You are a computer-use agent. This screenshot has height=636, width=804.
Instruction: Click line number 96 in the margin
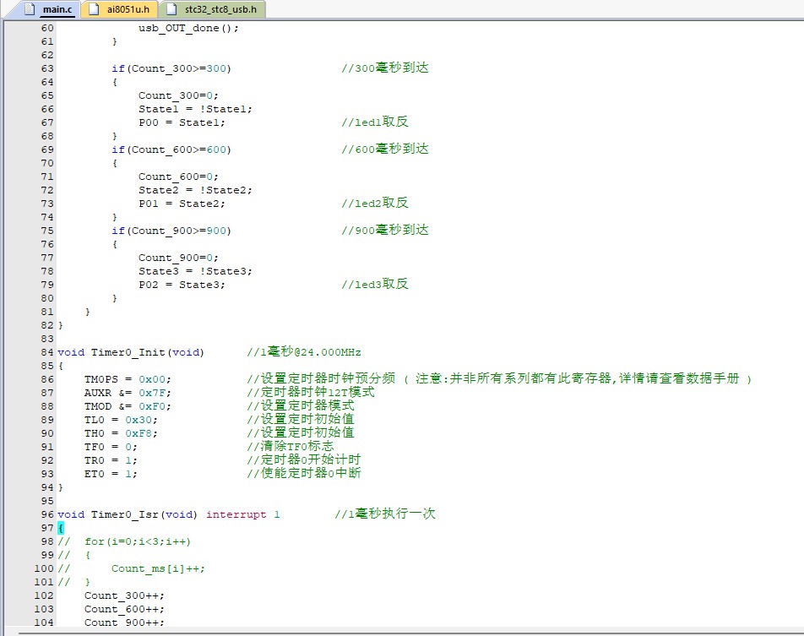(x=46, y=514)
